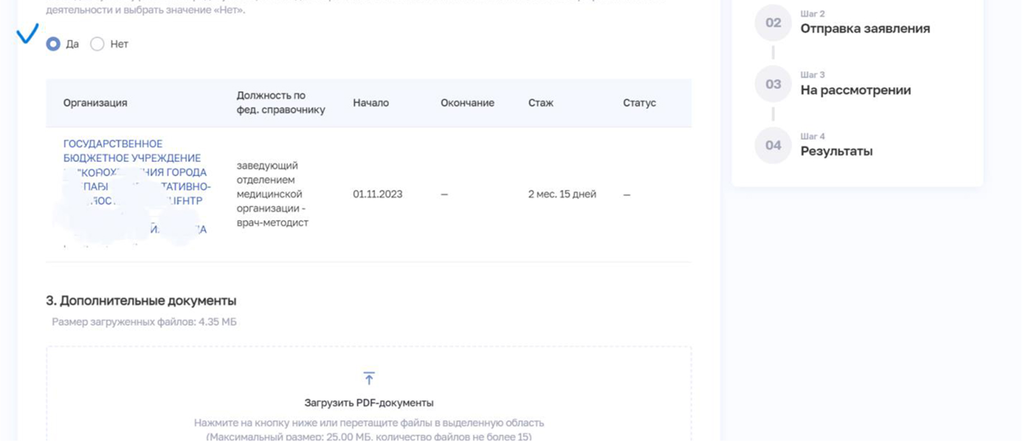Viewport: 1022px width, 442px height.
Task: Click the 'Стаж' column header
Action: coord(541,103)
